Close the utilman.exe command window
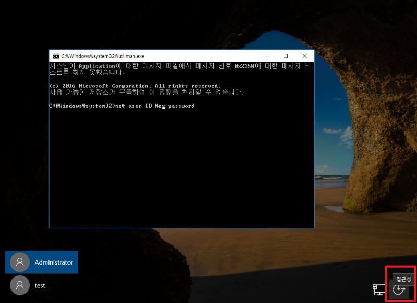The height and width of the screenshot is (303, 417). click(304, 56)
